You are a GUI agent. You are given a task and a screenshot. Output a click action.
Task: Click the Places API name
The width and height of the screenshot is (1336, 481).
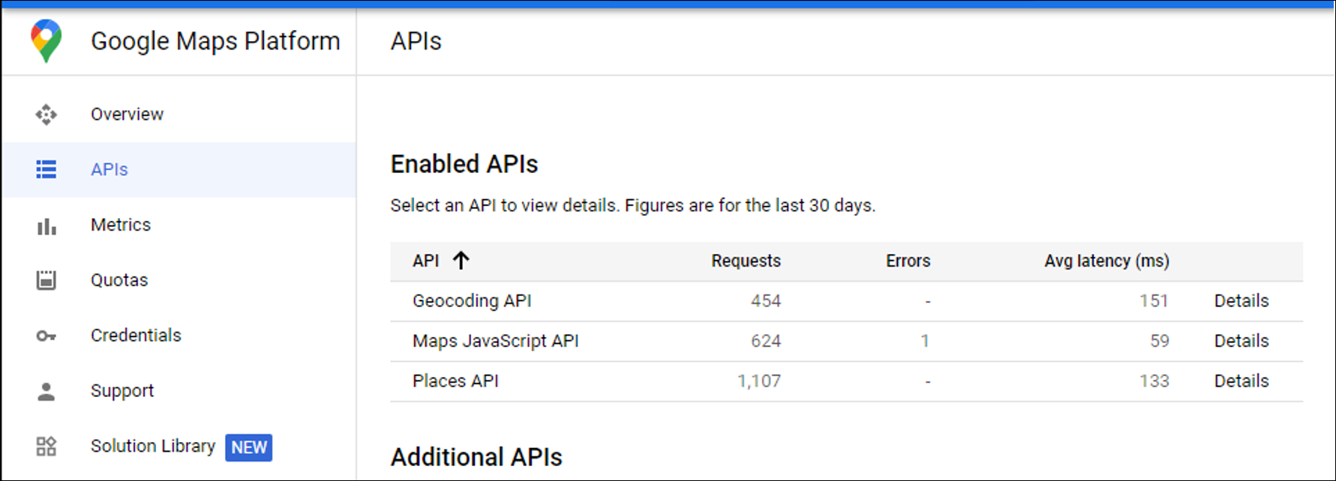(x=455, y=381)
